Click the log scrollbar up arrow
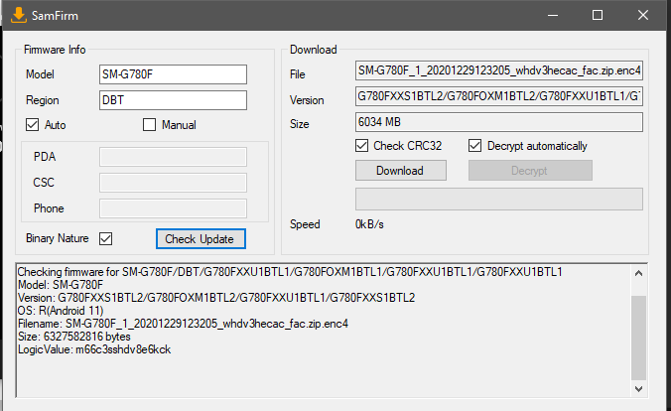 pyautogui.click(x=638, y=273)
